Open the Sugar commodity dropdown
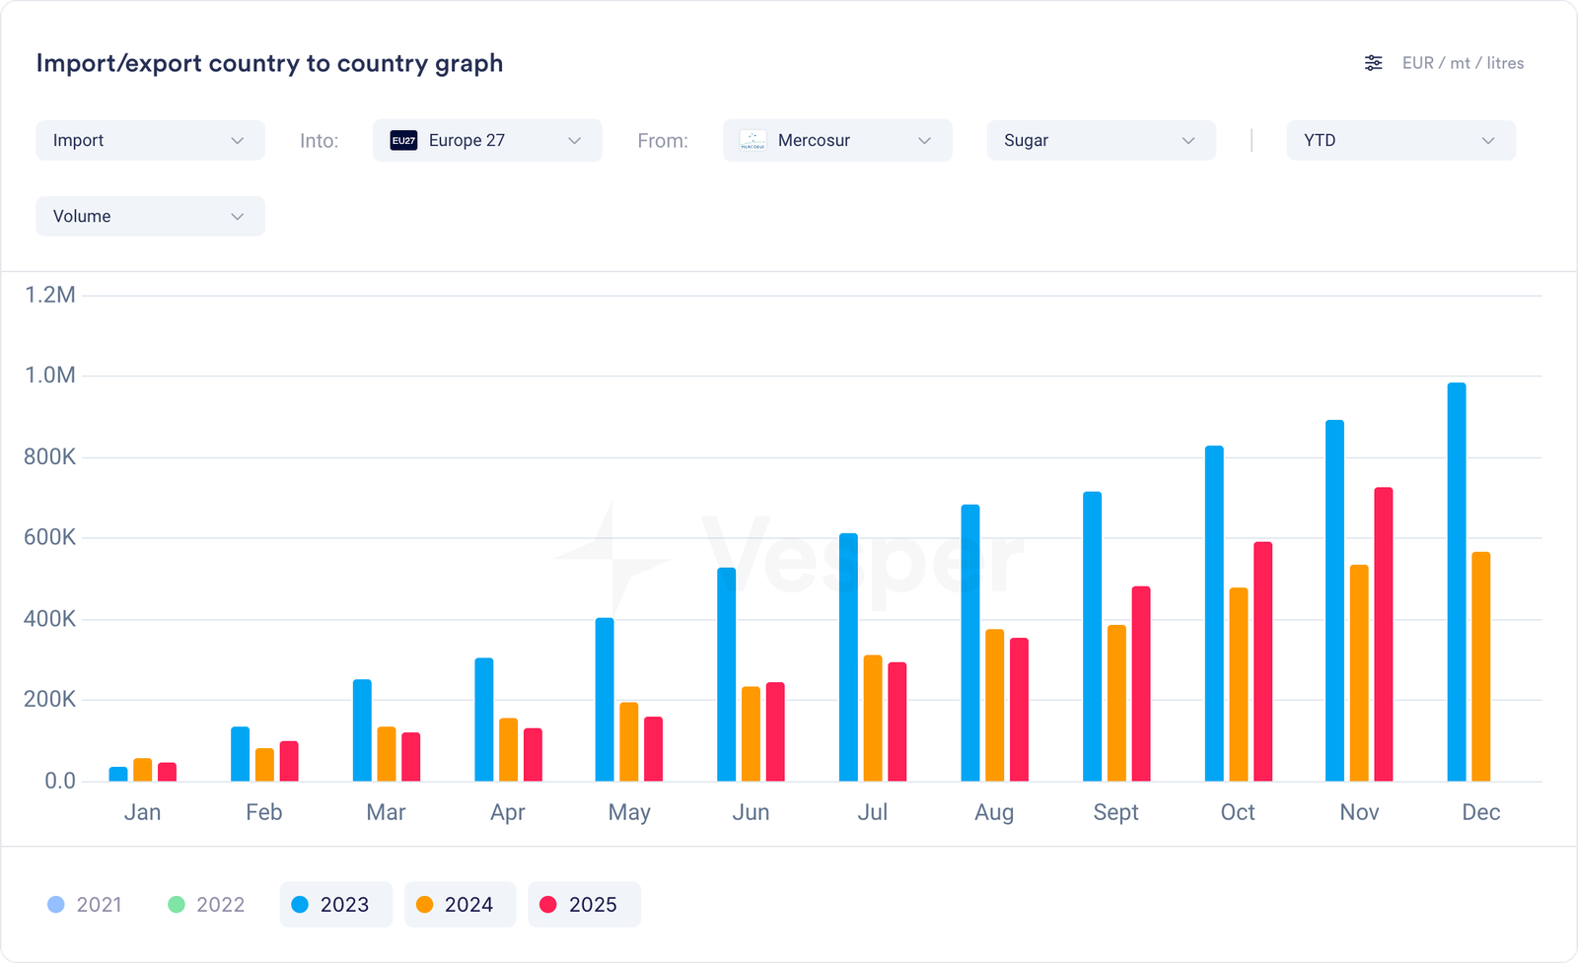 (1101, 140)
